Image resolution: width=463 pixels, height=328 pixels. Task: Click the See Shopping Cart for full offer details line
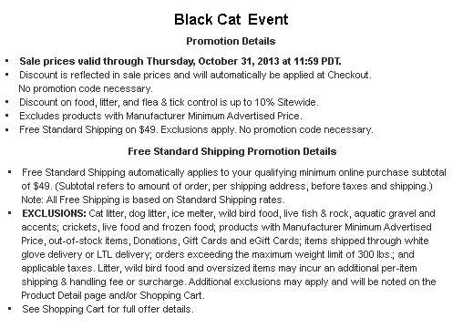click(x=108, y=309)
